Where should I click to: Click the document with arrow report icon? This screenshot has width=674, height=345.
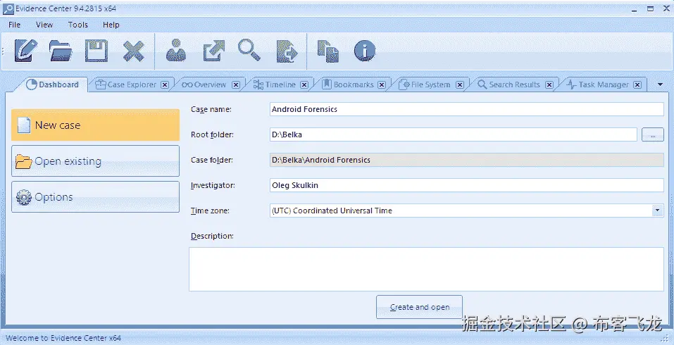coord(287,51)
